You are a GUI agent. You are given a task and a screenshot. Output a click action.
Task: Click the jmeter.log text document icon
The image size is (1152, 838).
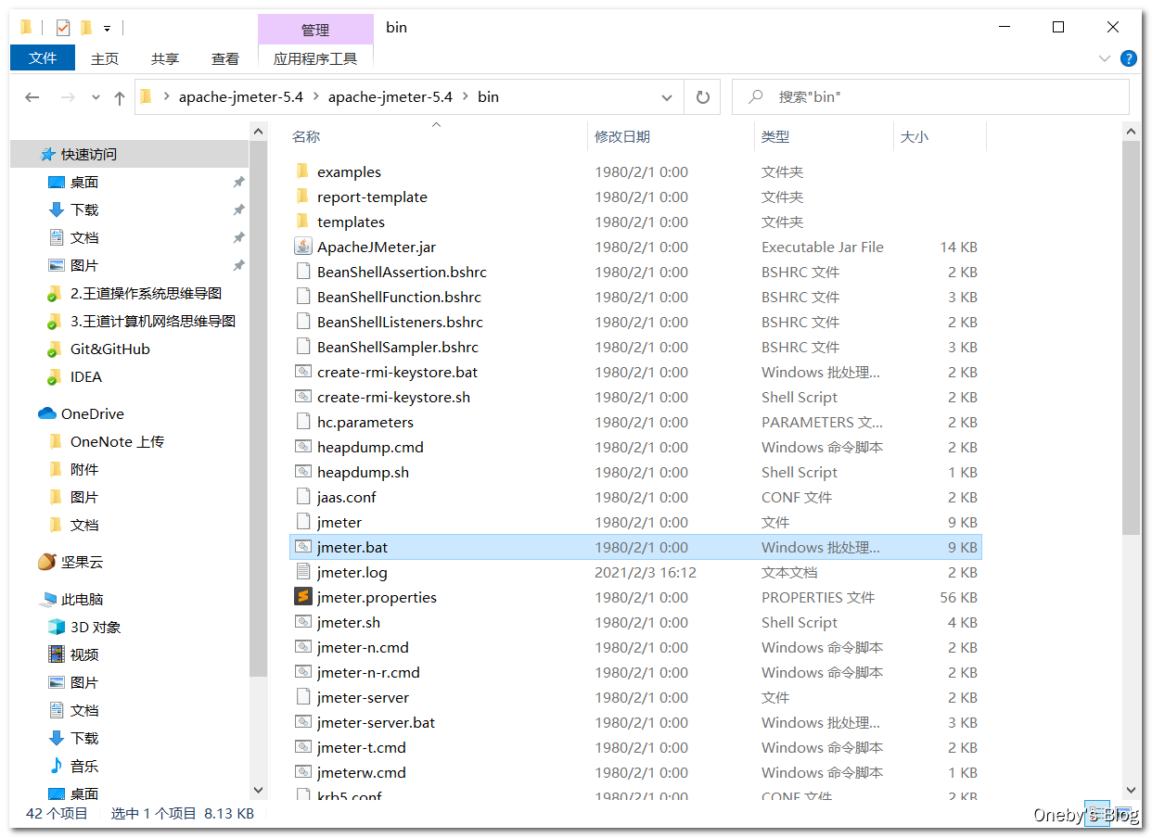click(x=302, y=572)
